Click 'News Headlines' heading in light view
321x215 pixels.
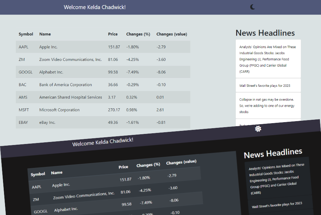[265, 33]
